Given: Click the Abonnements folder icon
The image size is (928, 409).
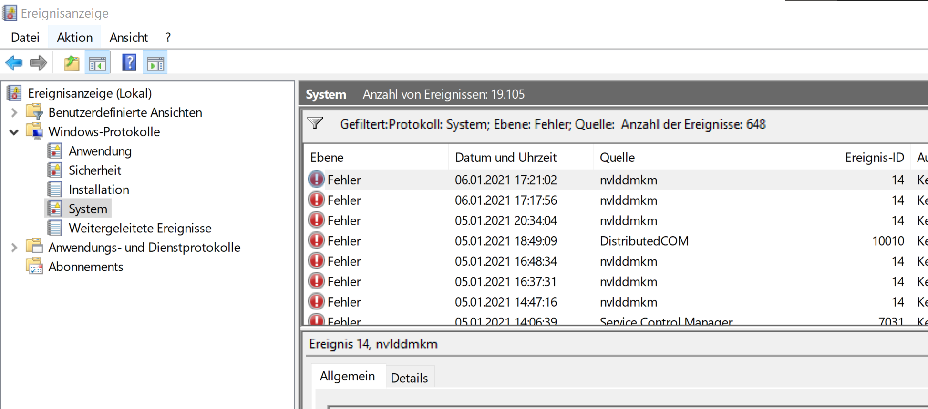Looking at the screenshot, I should pyautogui.click(x=34, y=267).
